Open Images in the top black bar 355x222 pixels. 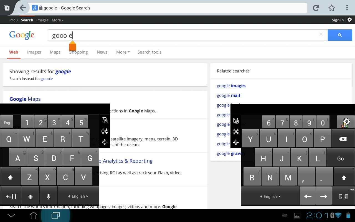tap(42, 20)
